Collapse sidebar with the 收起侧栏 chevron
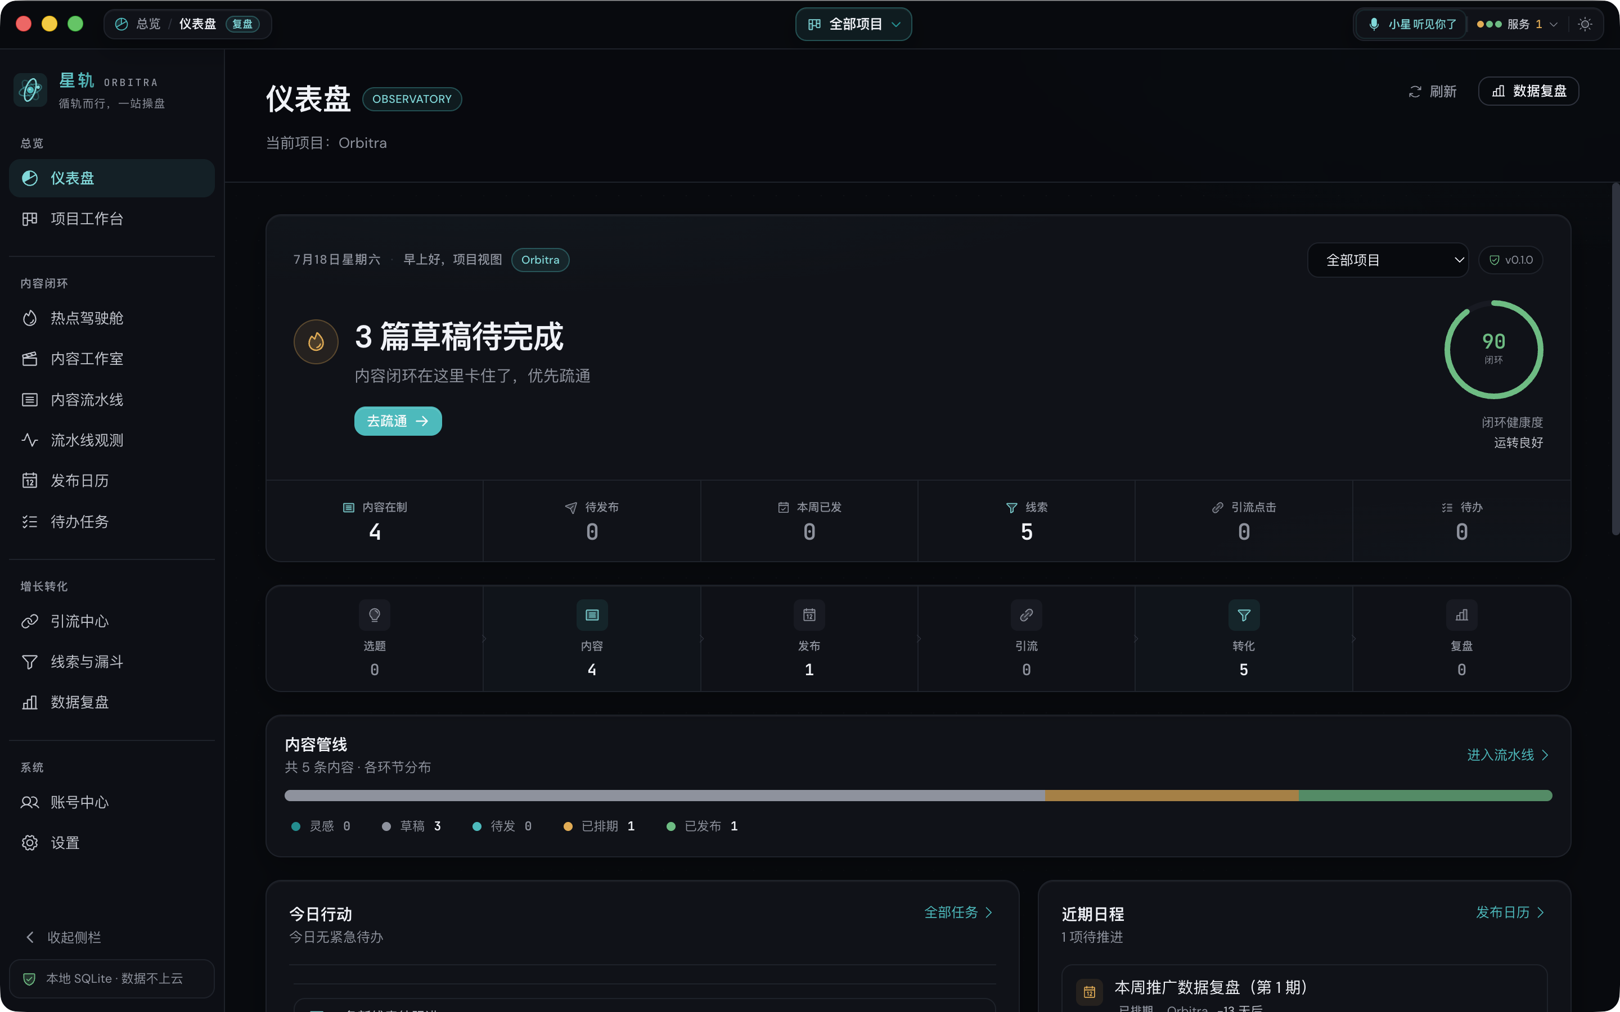 29,937
